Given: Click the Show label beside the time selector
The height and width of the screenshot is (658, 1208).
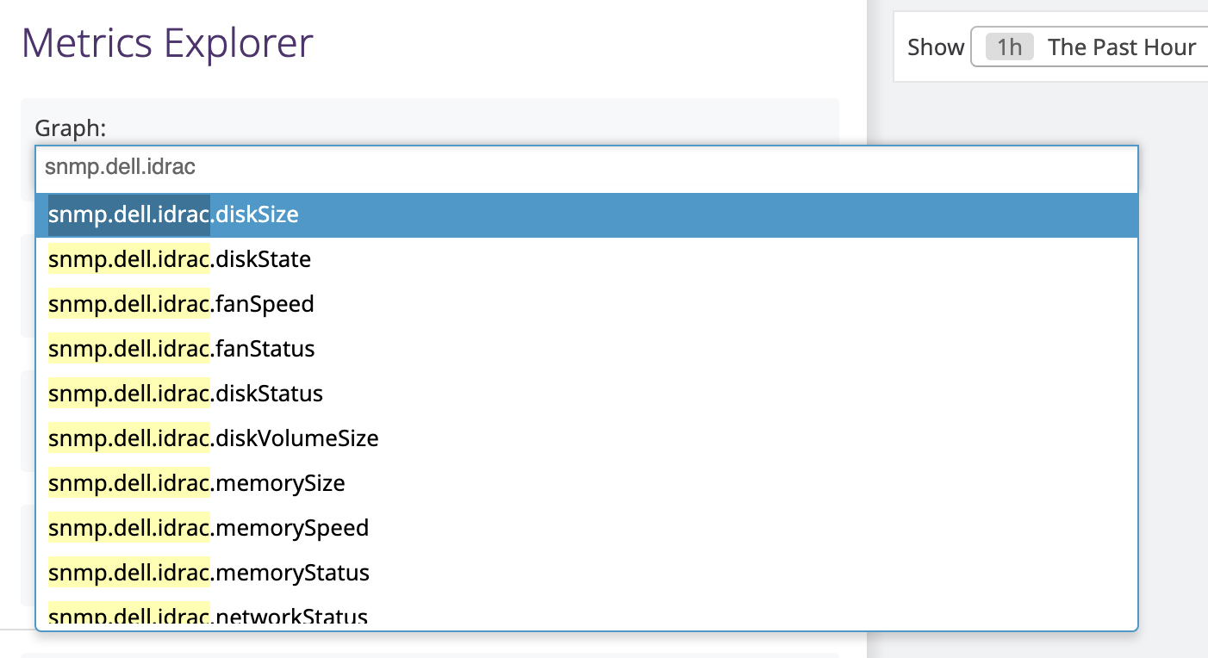Looking at the screenshot, I should pos(935,47).
